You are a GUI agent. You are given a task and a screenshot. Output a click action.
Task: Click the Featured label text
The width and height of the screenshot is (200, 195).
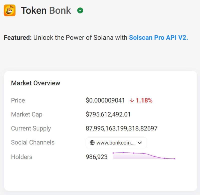17,38
